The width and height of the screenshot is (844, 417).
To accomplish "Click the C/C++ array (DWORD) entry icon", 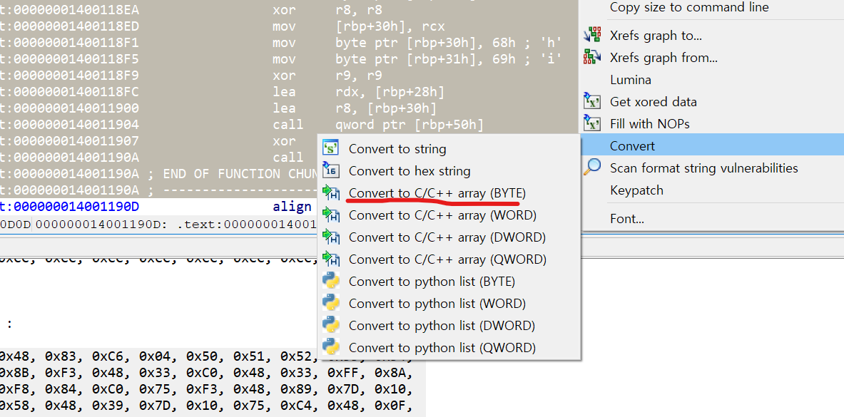I will (x=330, y=237).
